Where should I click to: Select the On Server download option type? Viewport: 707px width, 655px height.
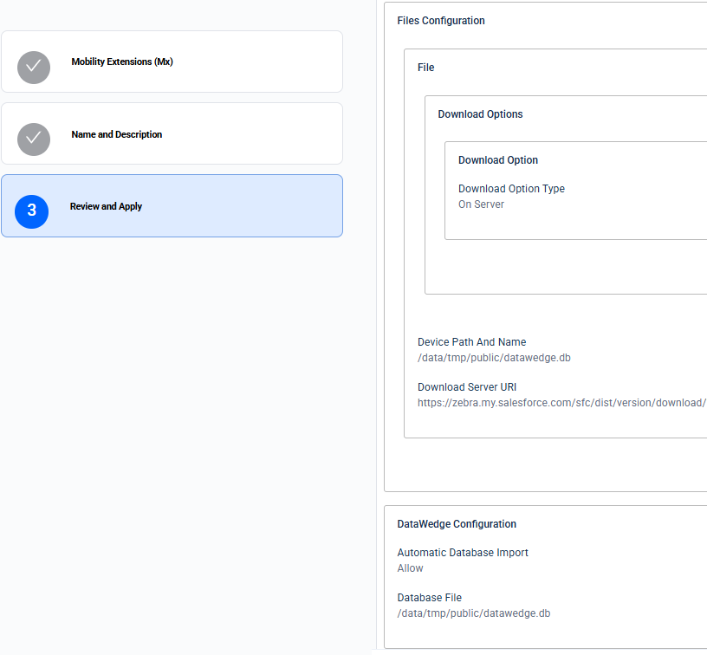[481, 204]
